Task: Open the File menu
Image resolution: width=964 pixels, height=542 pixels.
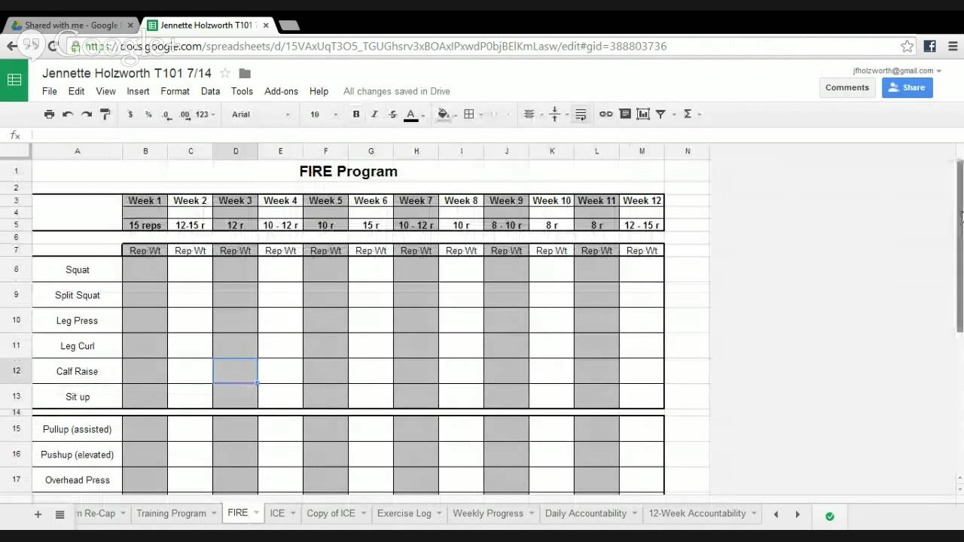Action: point(50,91)
